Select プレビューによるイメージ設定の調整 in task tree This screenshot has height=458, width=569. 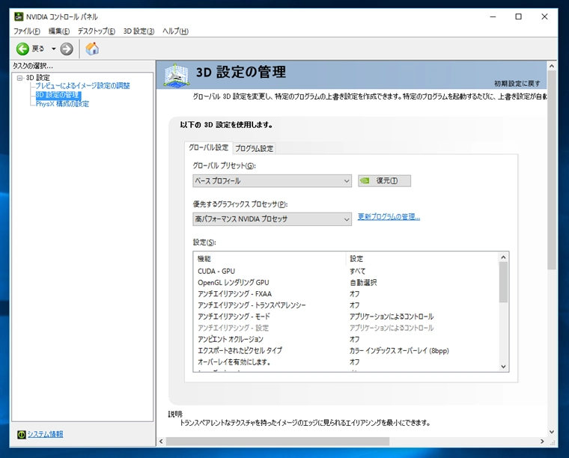tap(82, 86)
